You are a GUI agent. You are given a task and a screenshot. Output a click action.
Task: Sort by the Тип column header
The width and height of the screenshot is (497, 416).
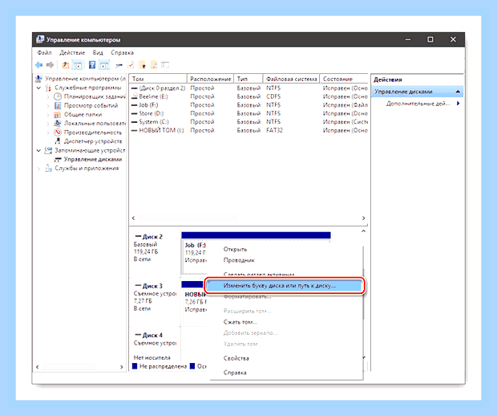[248, 79]
